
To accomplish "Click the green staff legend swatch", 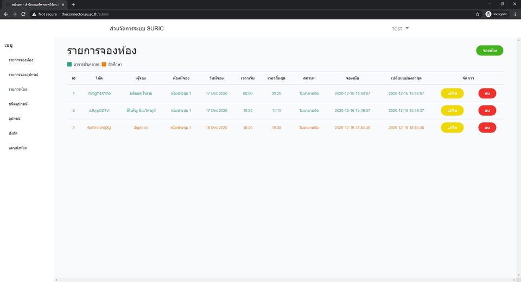I will pyautogui.click(x=69, y=64).
